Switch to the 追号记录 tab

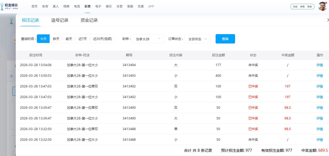(x=60, y=20)
